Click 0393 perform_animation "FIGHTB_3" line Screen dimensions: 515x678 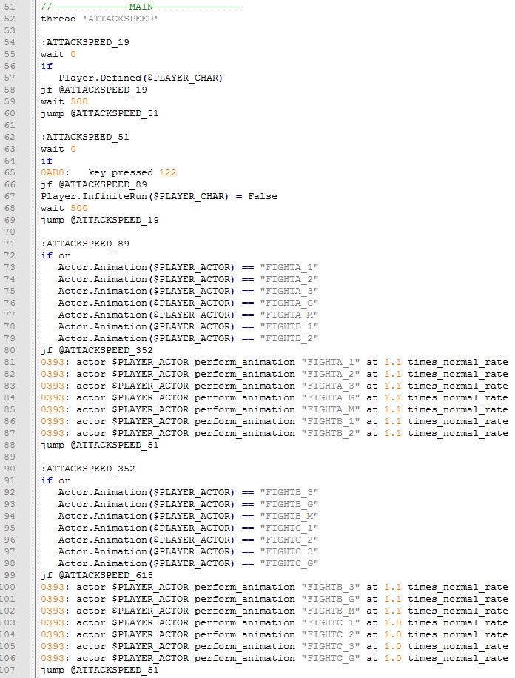pos(275,587)
